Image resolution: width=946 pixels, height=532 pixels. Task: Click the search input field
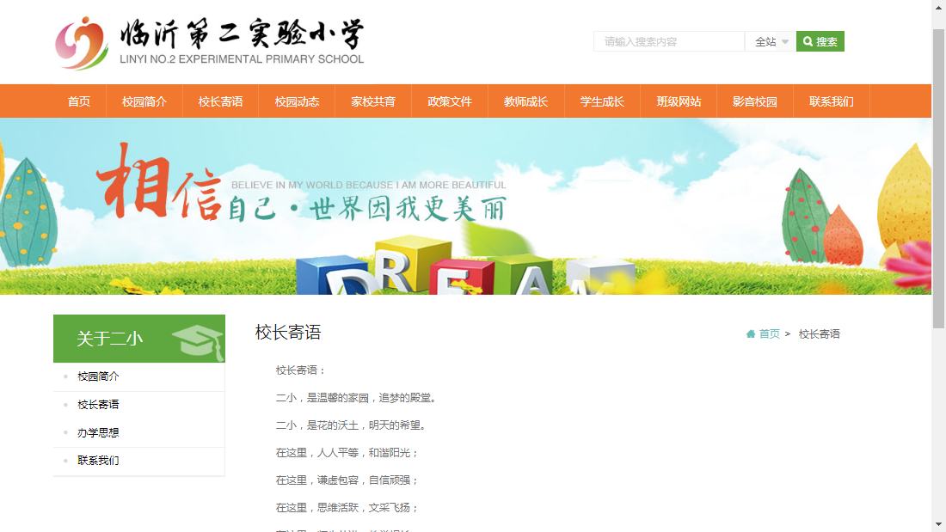point(669,40)
